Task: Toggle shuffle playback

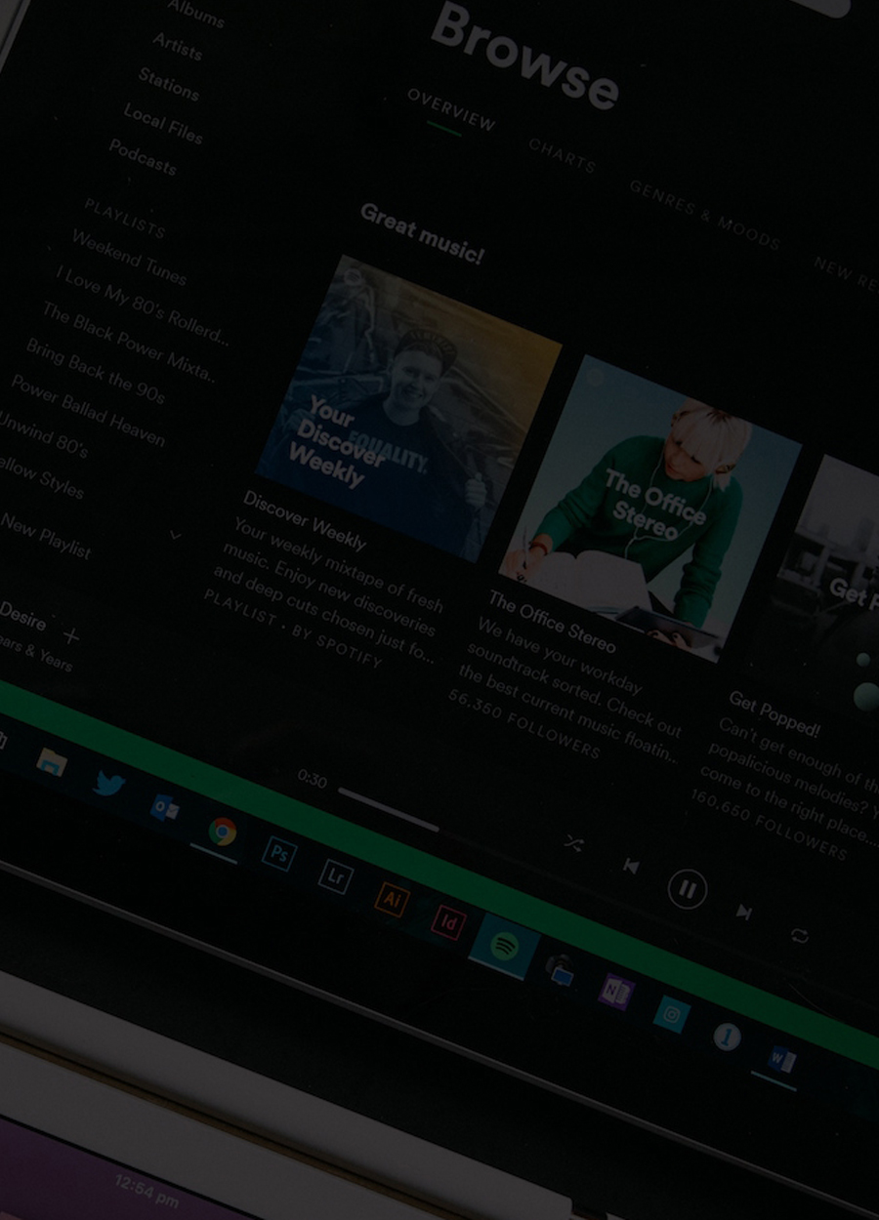Action: click(573, 844)
